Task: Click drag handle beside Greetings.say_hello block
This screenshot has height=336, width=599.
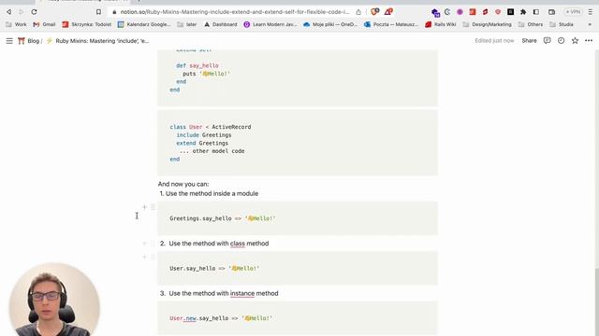Action: click(x=153, y=207)
